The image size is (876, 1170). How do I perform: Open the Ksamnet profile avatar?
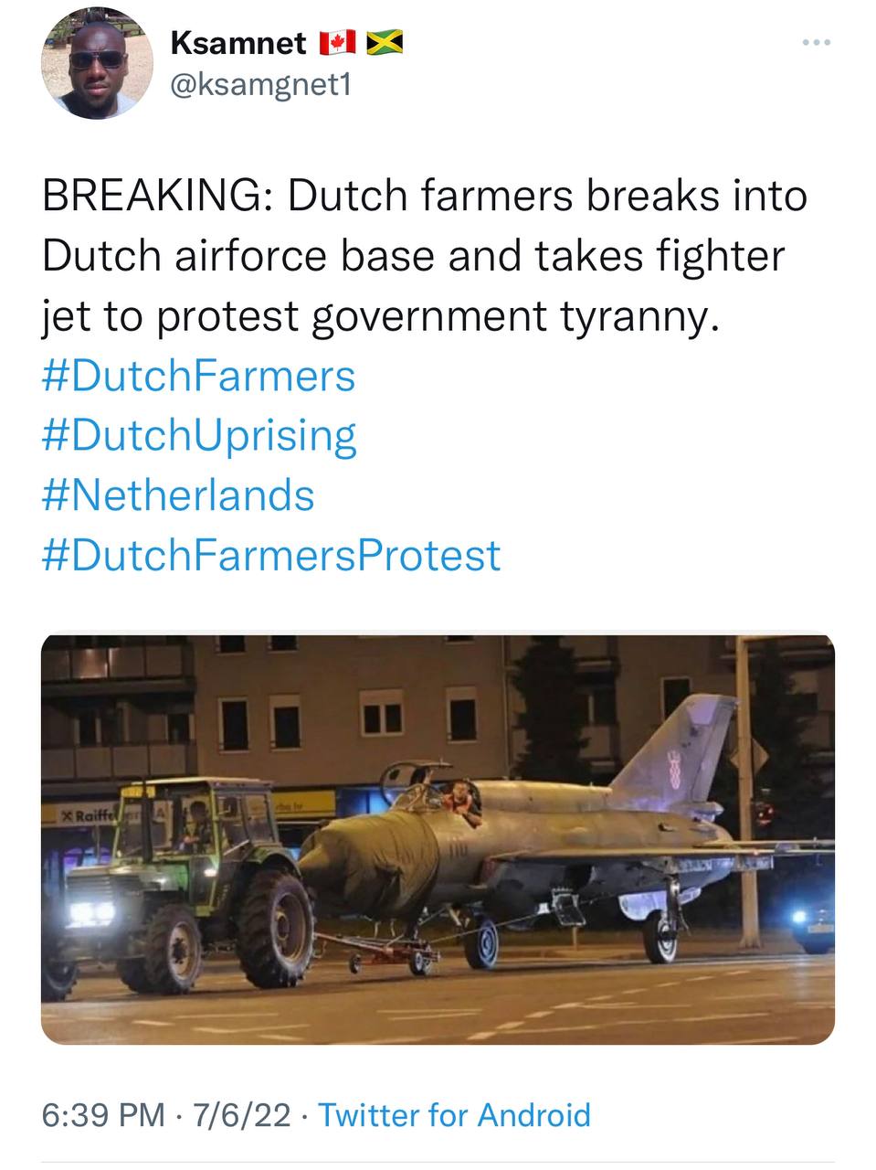[97, 64]
